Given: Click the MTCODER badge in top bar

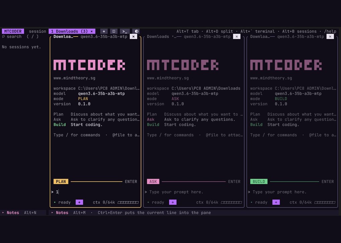Looking at the screenshot, I should [x=13, y=31].
